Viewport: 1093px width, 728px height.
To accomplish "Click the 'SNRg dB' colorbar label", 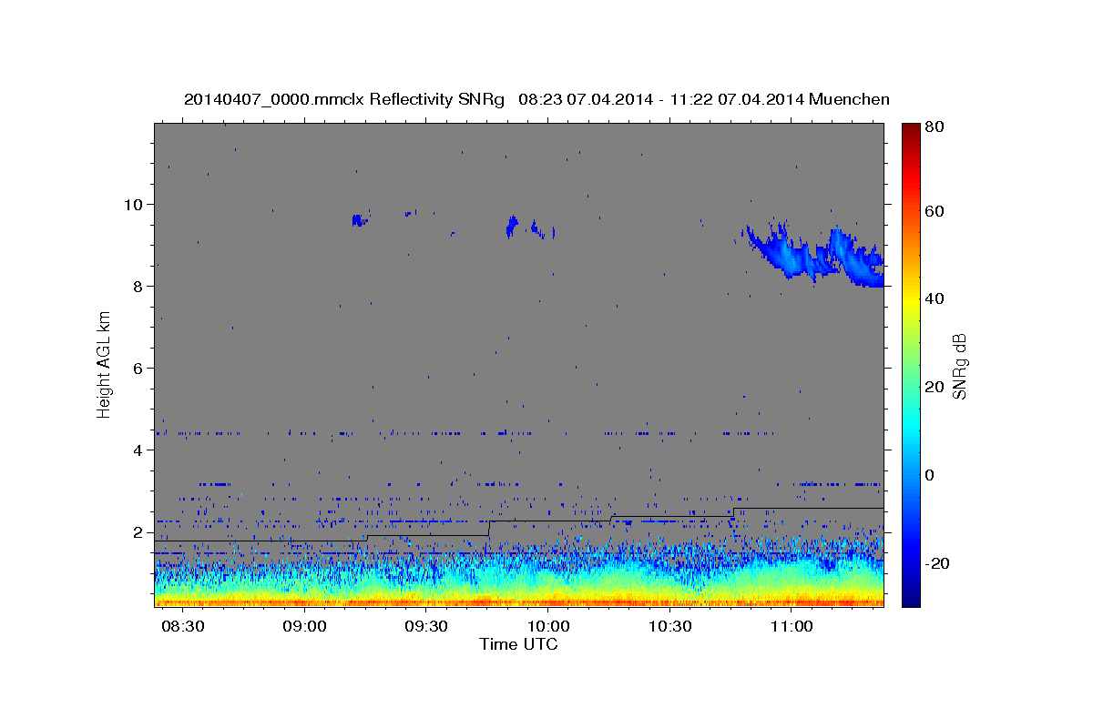I will tap(959, 365).
